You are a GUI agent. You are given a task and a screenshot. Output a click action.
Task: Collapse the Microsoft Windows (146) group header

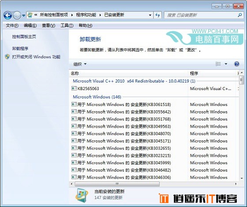point(97,97)
